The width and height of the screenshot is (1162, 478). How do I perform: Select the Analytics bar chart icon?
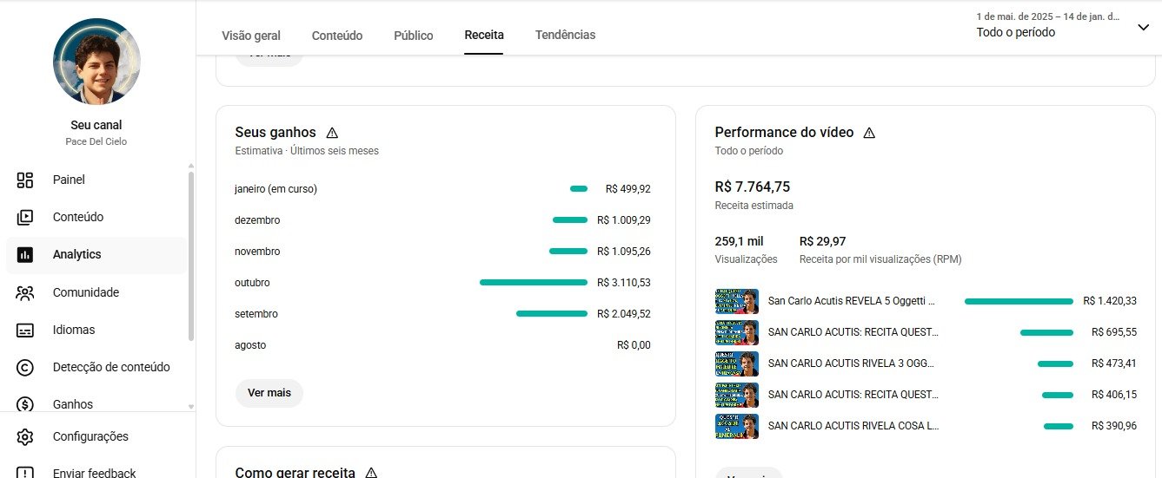(25, 255)
